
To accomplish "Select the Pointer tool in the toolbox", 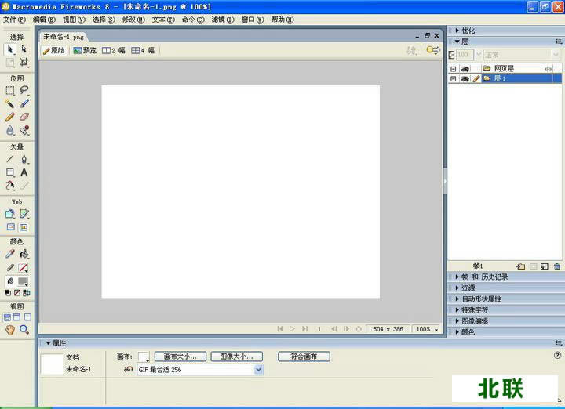I will pos(10,49).
